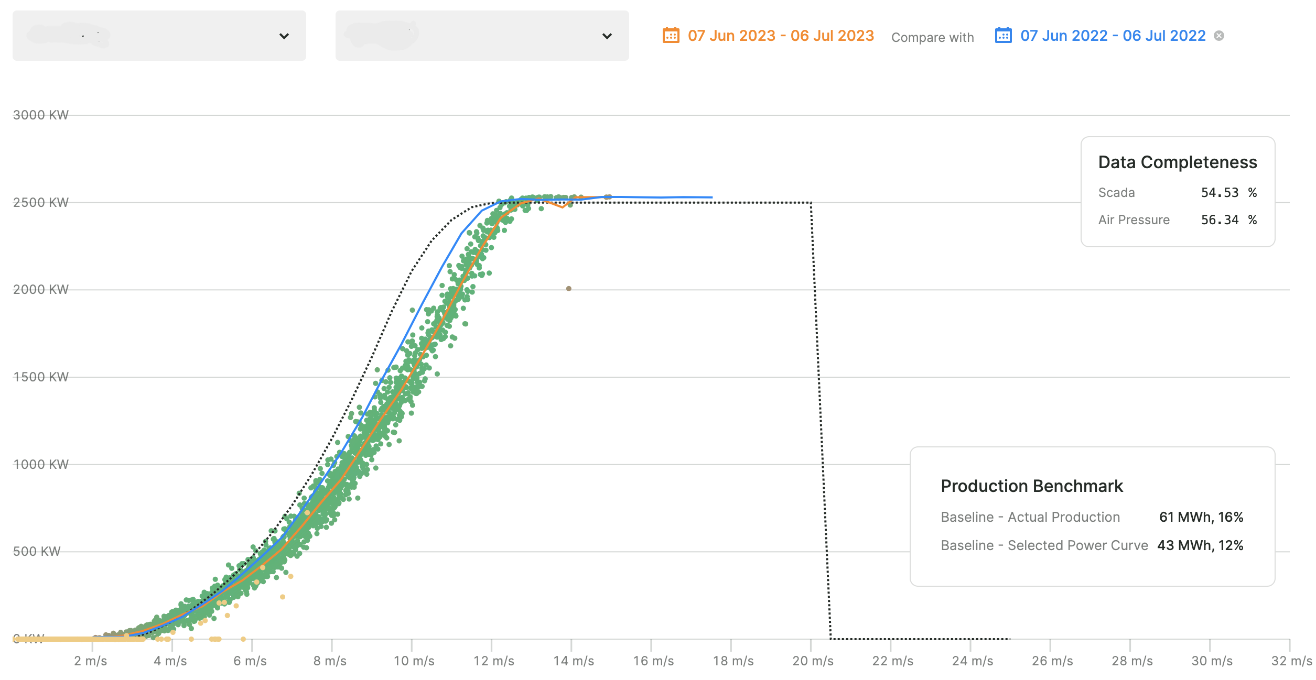The height and width of the screenshot is (680, 1316).
Task: Click the 3000 KW y-axis label
Action: point(40,115)
